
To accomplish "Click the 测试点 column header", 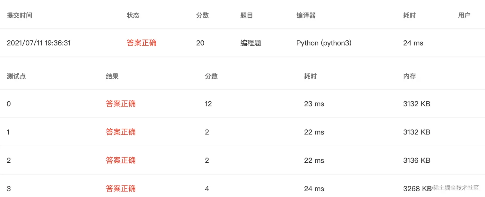I will pos(16,76).
